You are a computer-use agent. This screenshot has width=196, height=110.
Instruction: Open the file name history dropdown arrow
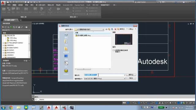(x=125, y=75)
